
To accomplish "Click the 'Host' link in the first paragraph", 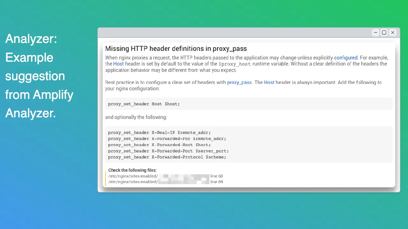I will 118,64.
